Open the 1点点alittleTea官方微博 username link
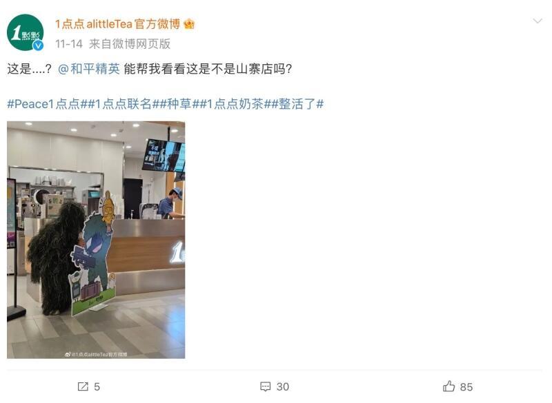This screenshot has height=403, width=552. (x=117, y=24)
